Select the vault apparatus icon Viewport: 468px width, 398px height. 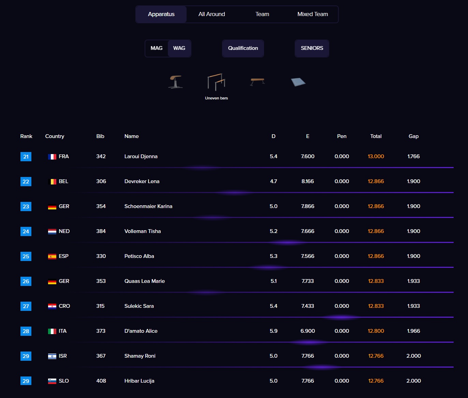[175, 82]
